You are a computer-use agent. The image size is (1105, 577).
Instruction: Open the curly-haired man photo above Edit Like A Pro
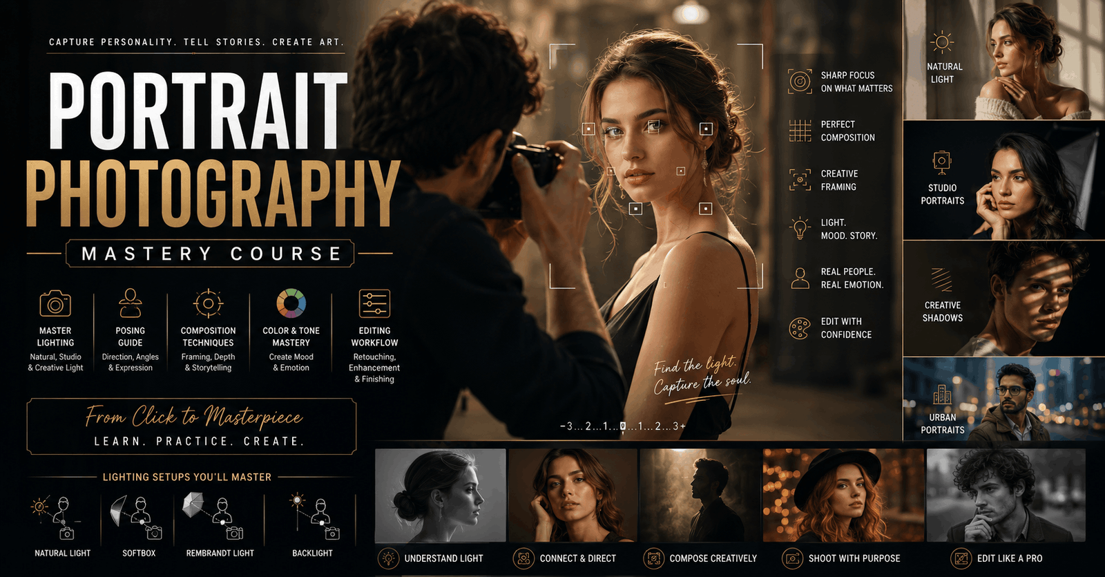[1006, 495]
